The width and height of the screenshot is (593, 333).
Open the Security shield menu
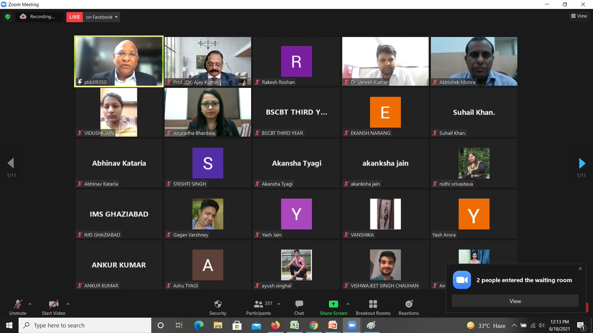(x=217, y=307)
